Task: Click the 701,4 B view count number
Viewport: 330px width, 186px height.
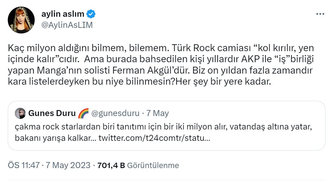Action: 111,165
